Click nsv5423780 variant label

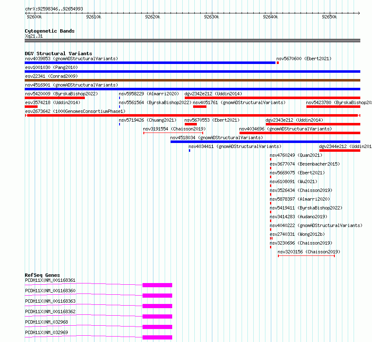339,102
